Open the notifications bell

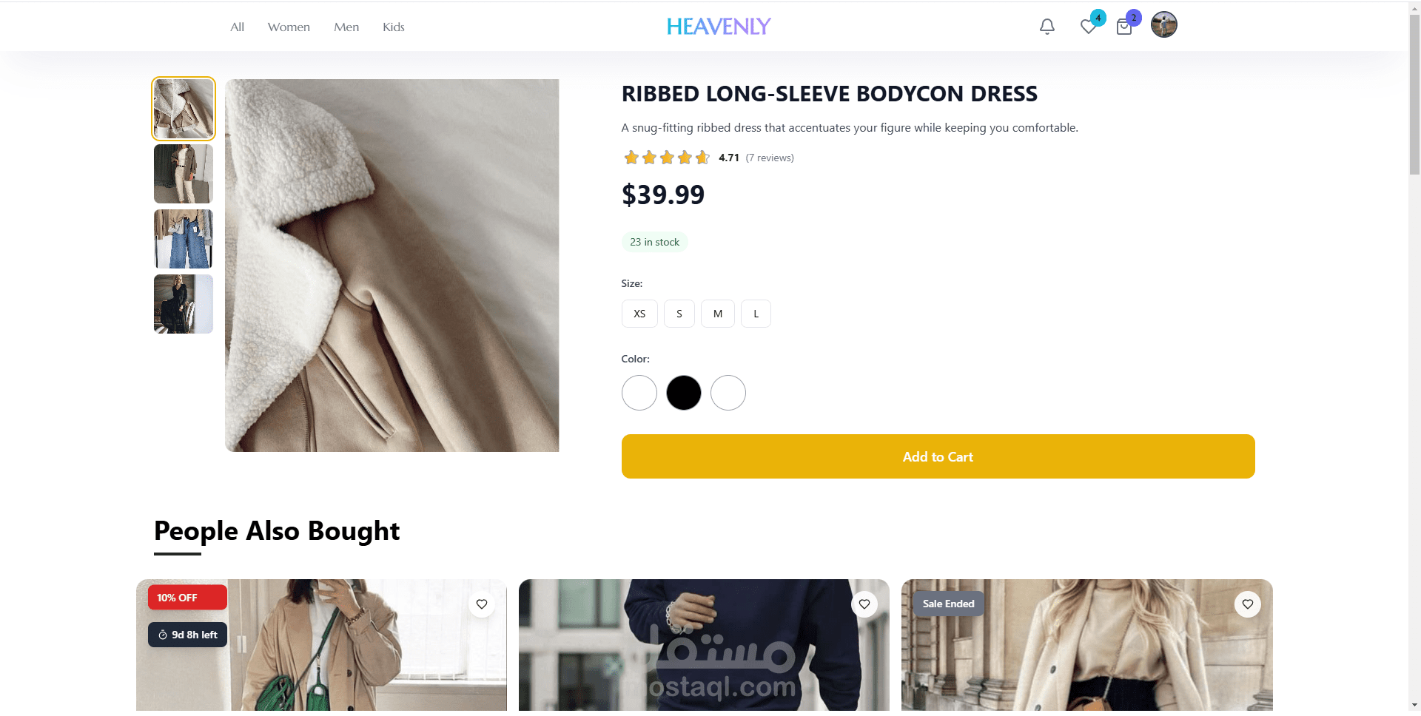tap(1047, 27)
